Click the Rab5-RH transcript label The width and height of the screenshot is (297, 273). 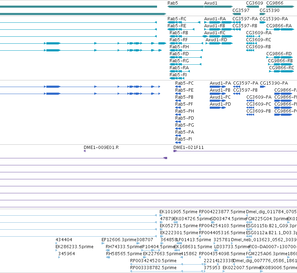click(x=179, y=47)
